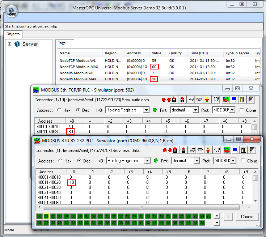Enable the Clone checkbox in the TCP/IP simulator
Viewport: 266px width, 237px height.
point(242,110)
